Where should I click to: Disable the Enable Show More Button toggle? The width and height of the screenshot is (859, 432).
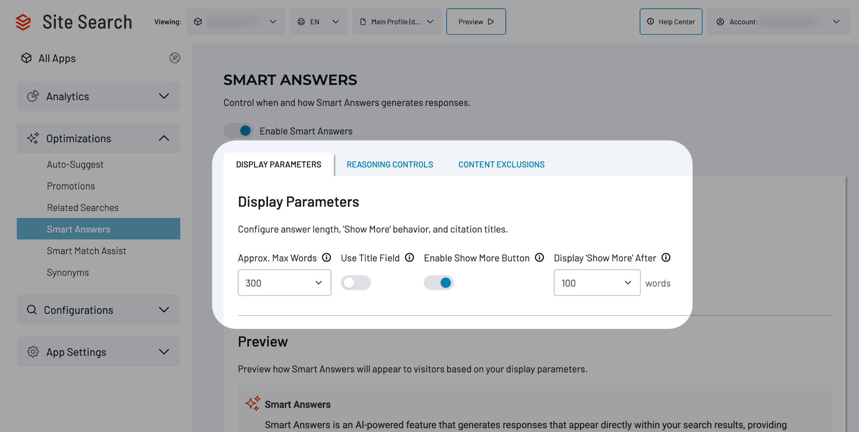pyautogui.click(x=439, y=283)
